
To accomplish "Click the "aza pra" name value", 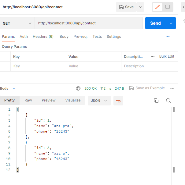I will coord(62,126).
